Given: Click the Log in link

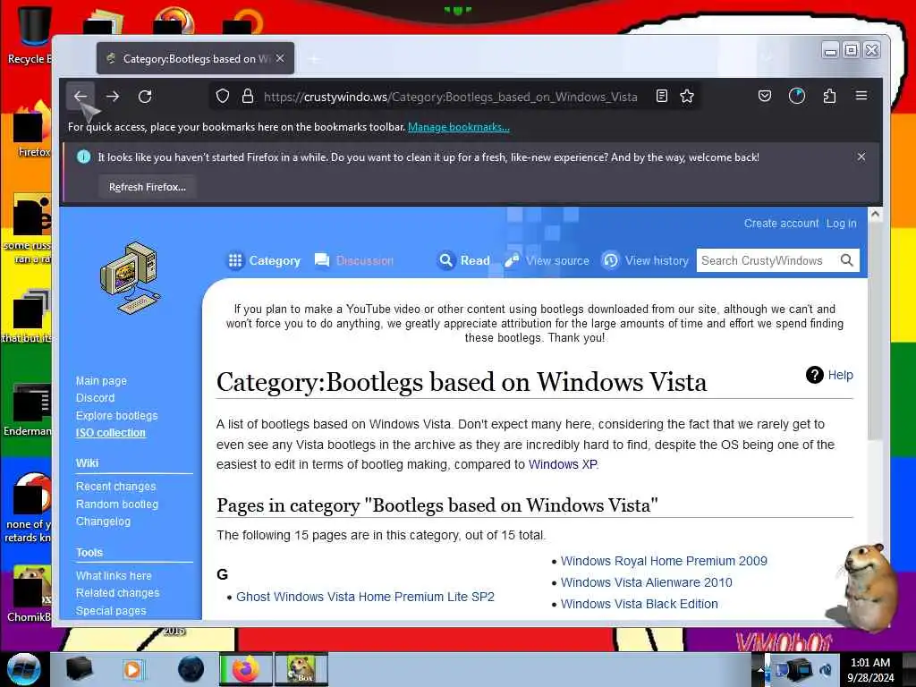Looking at the screenshot, I should pos(841,223).
